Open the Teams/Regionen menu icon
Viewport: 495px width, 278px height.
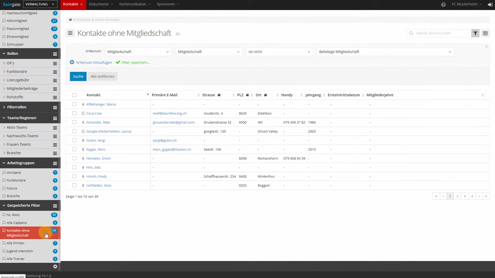(55, 118)
